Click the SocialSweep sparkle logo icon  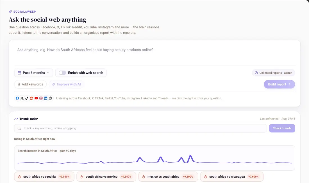tap(10, 12)
